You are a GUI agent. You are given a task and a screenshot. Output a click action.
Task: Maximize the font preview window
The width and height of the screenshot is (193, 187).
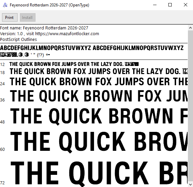point(170,5)
